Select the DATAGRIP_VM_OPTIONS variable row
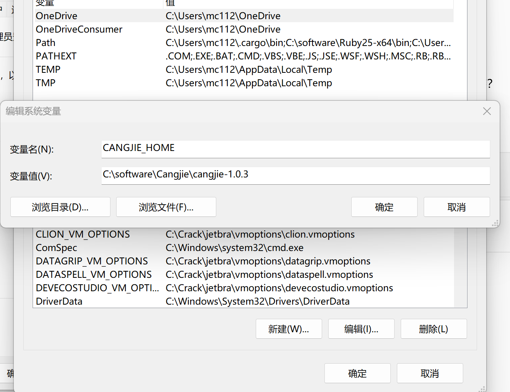Screen dimensions: 510x392 [243, 261]
